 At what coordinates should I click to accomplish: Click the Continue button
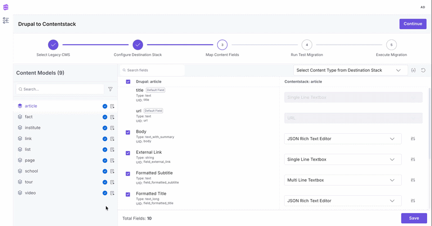[x=413, y=24]
